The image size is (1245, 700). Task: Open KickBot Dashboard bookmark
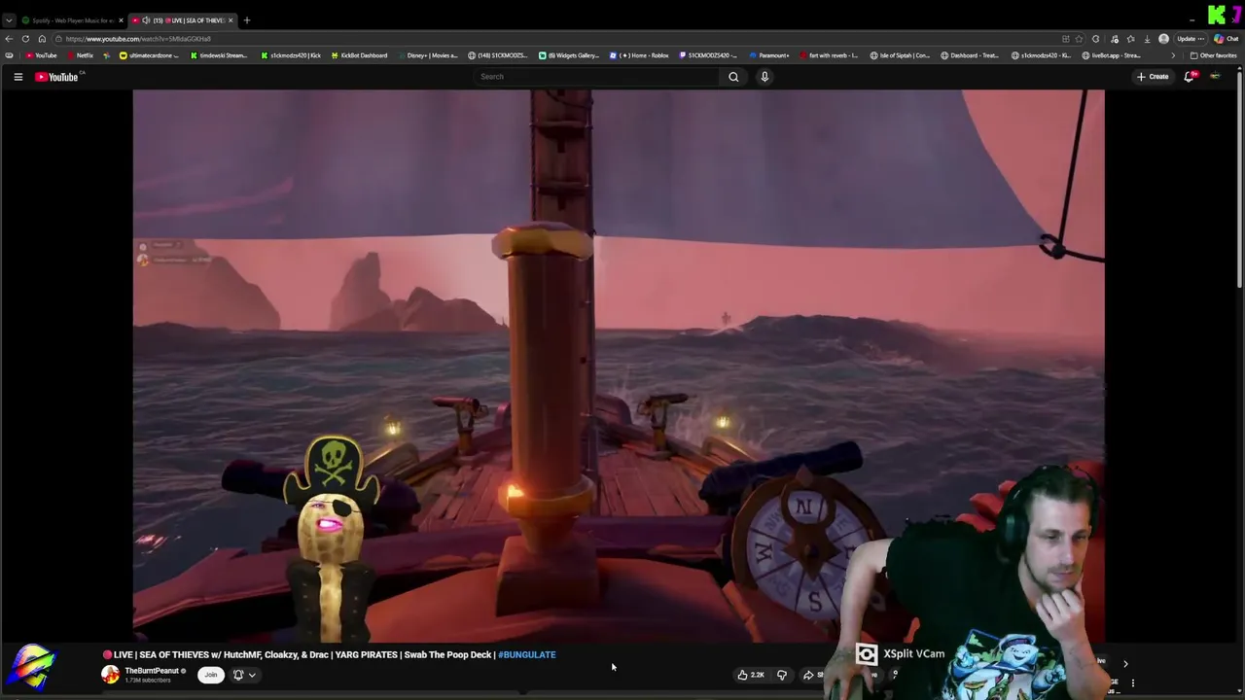(x=359, y=55)
